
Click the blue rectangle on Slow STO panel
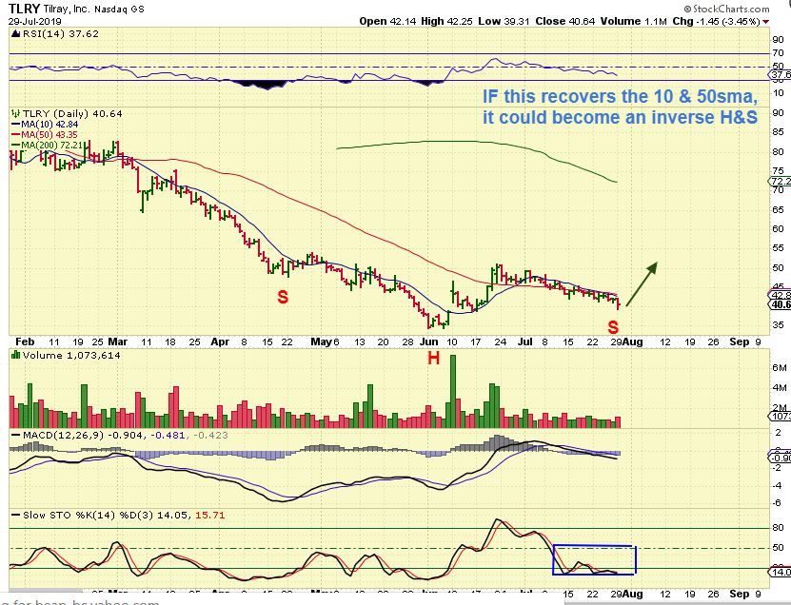click(593, 559)
